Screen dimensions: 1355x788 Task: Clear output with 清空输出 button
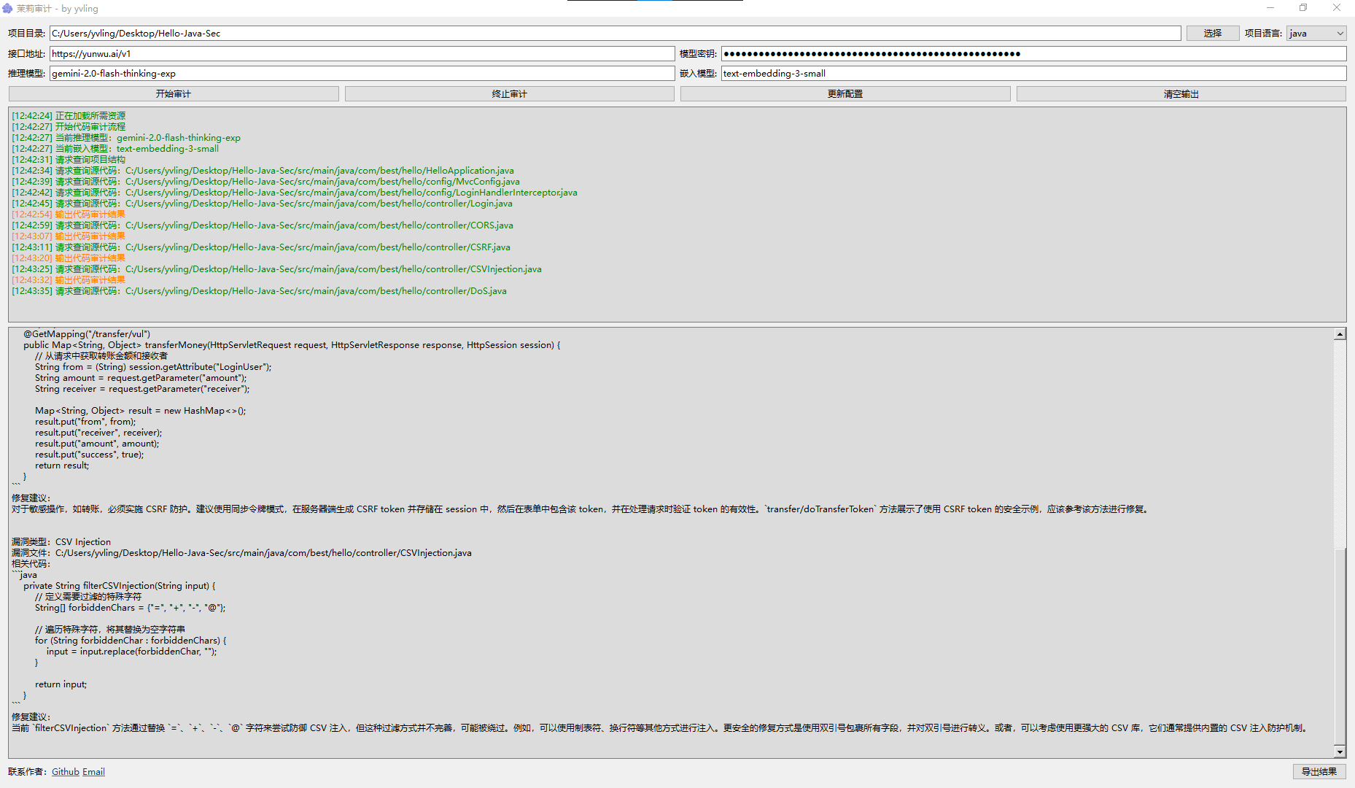coord(1181,94)
